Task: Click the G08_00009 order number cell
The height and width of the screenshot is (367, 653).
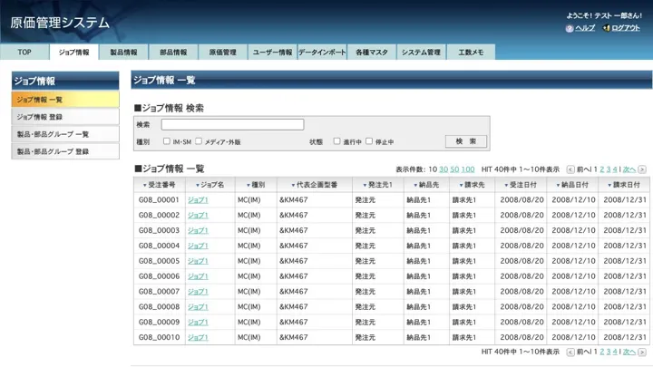Action: pos(159,322)
